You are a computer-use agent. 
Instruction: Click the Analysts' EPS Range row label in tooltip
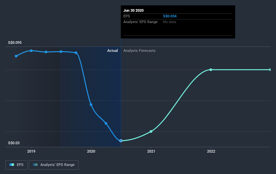(x=141, y=22)
